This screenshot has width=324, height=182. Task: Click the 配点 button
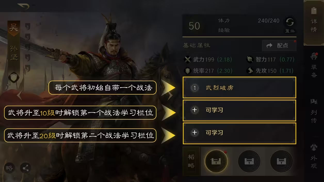279,46
